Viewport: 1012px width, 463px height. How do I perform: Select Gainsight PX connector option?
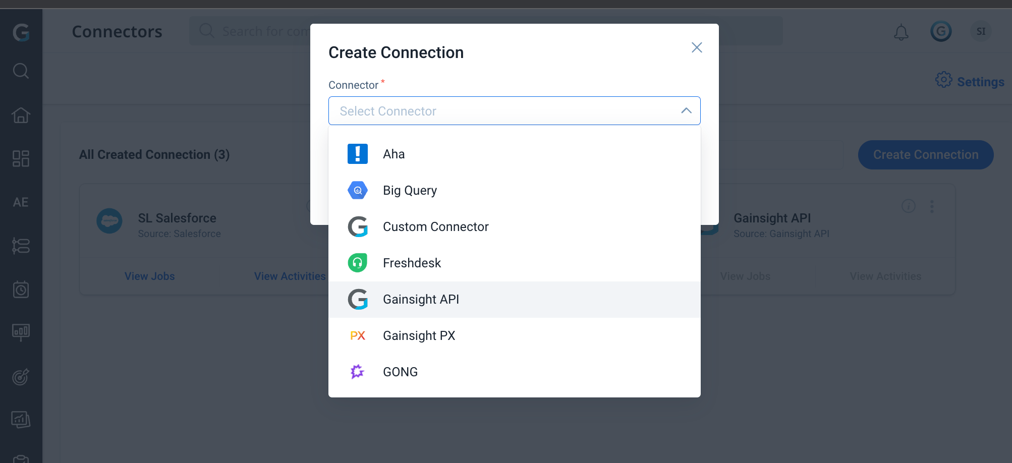[514, 335]
